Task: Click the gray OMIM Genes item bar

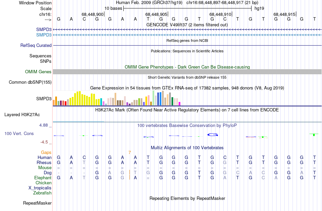Action: tap(187, 72)
